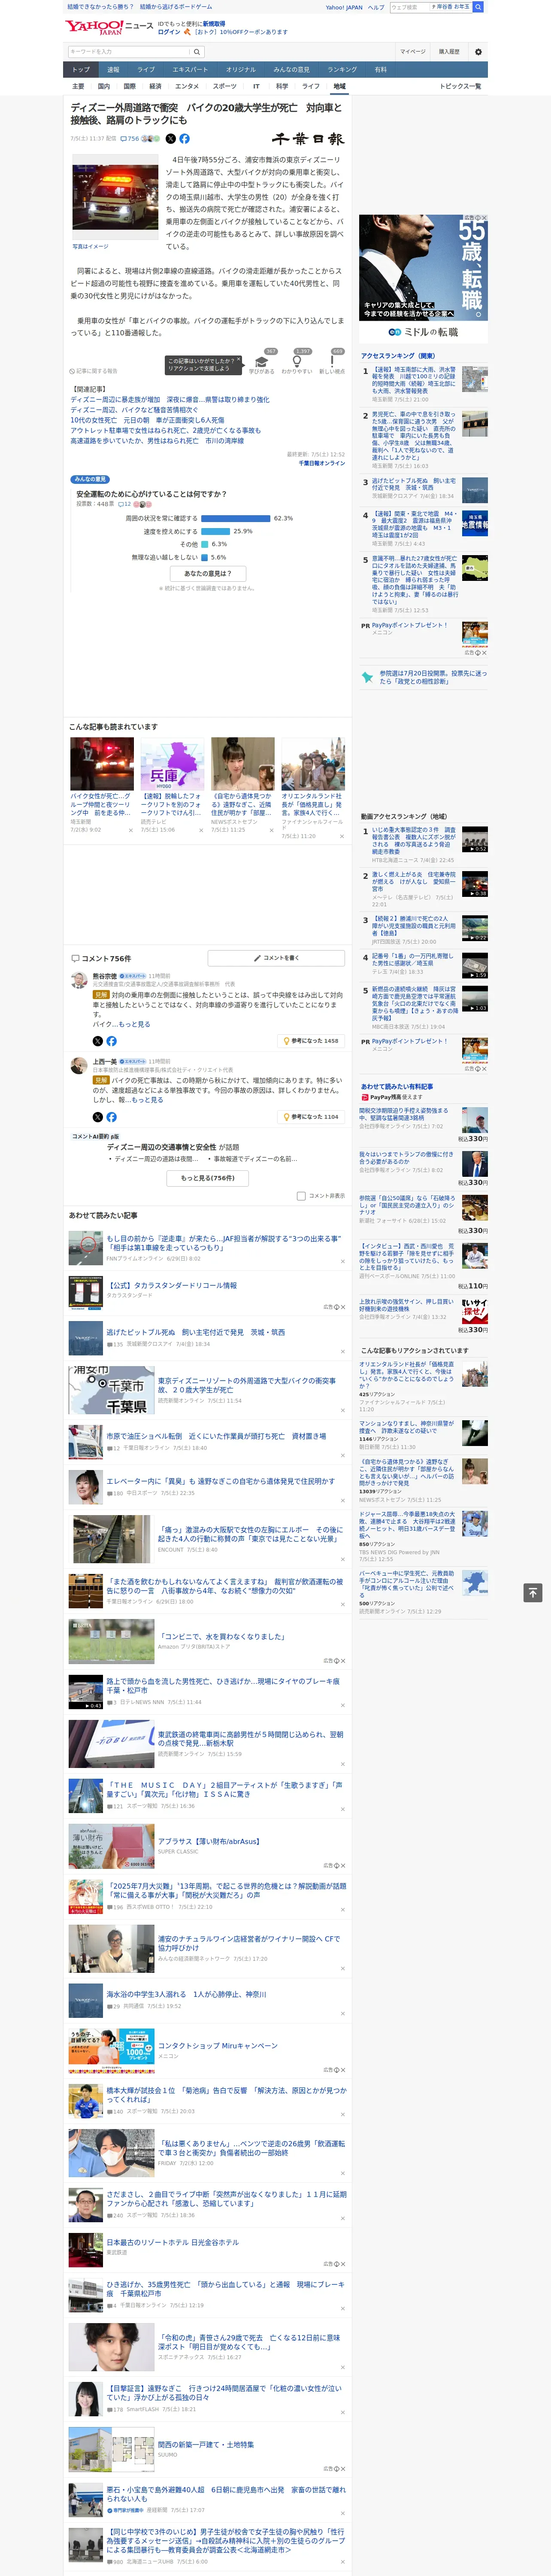Open 東京ディズニーリゾートの外周道路 article link
The image size is (551, 2576).
point(247,1385)
